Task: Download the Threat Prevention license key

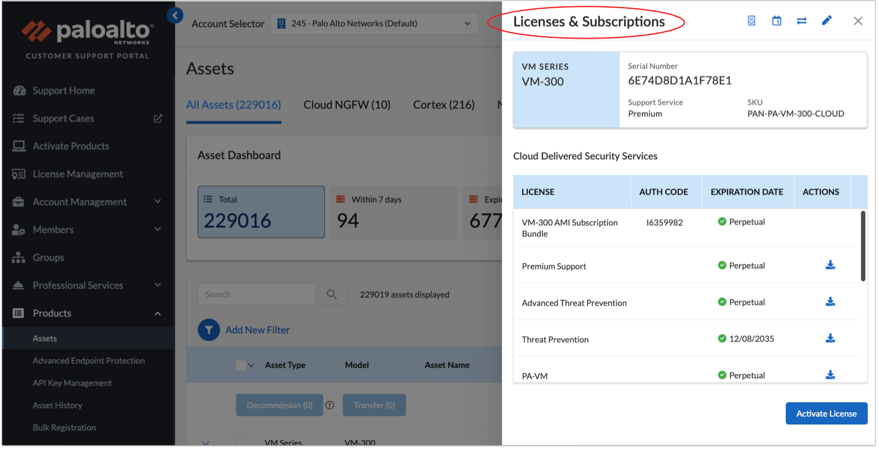Action: [x=830, y=338]
